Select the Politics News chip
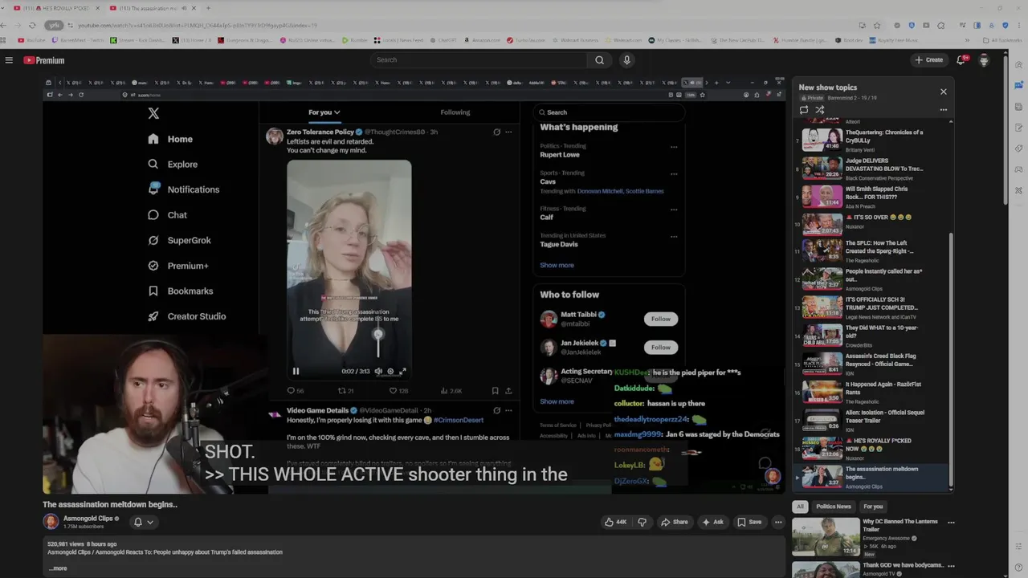This screenshot has width=1028, height=578. pyautogui.click(x=834, y=507)
